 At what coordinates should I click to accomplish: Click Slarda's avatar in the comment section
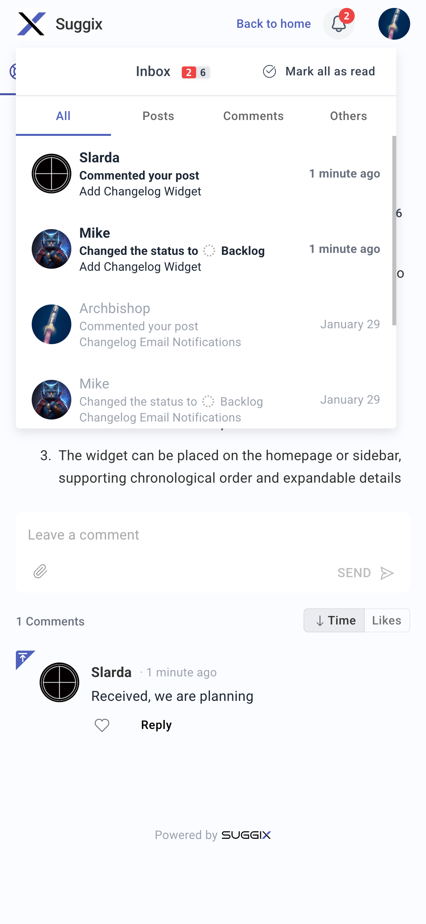[59, 682]
